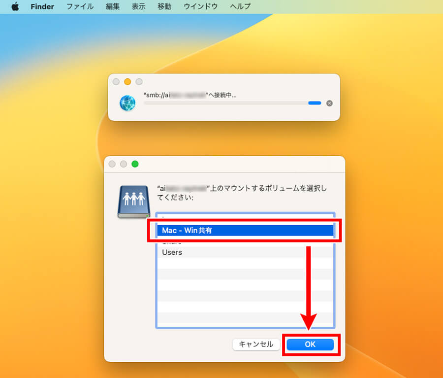Screen dimensions: 443x378
Task: Open the ウインドウ menu
Action: point(201,6)
